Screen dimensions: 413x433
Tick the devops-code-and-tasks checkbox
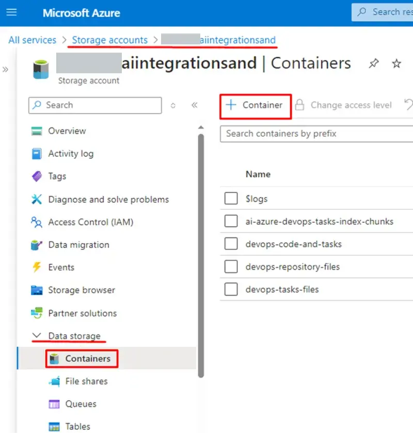231,244
